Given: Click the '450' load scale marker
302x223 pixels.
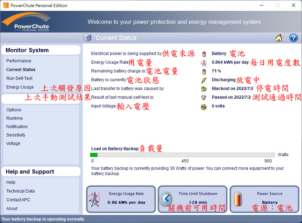Looking at the screenshot, I should [x=185, y=161].
